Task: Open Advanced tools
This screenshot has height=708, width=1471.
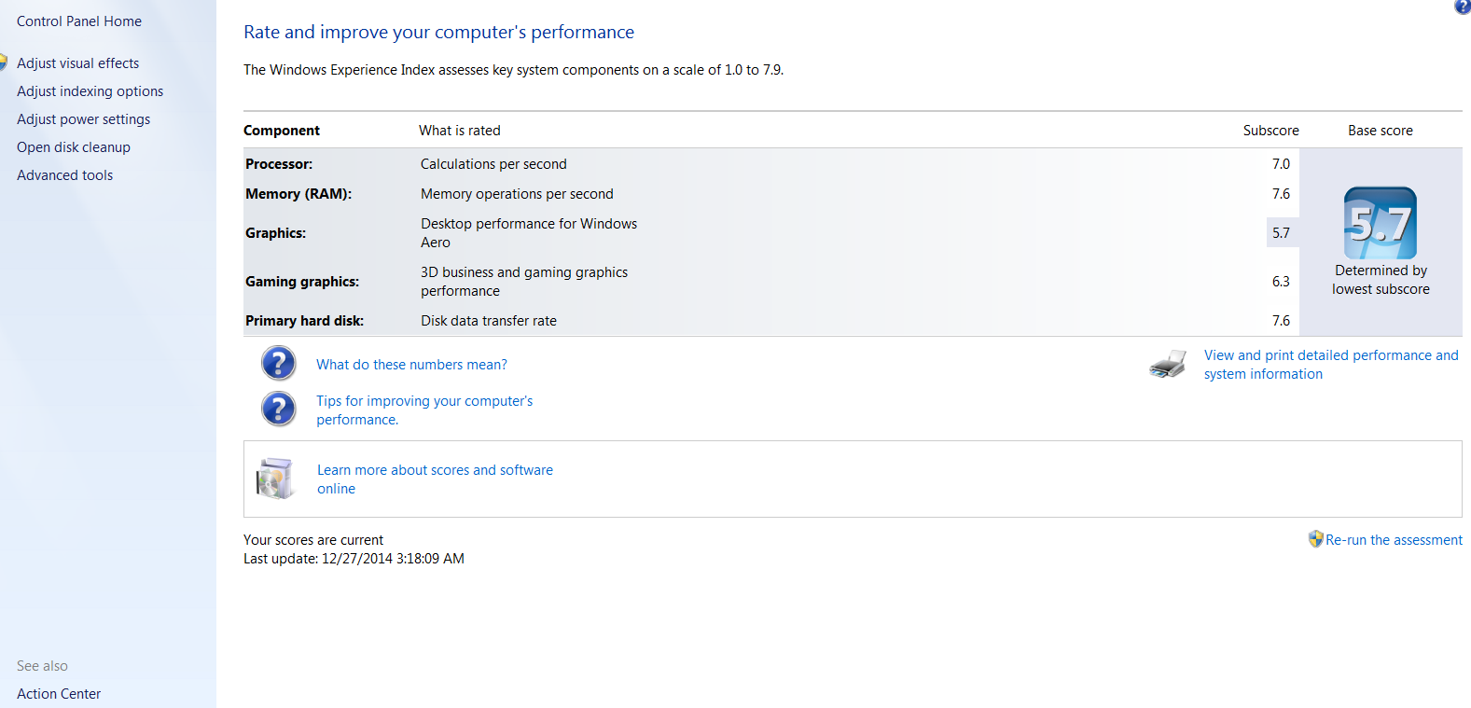Action: coord(64,175)
